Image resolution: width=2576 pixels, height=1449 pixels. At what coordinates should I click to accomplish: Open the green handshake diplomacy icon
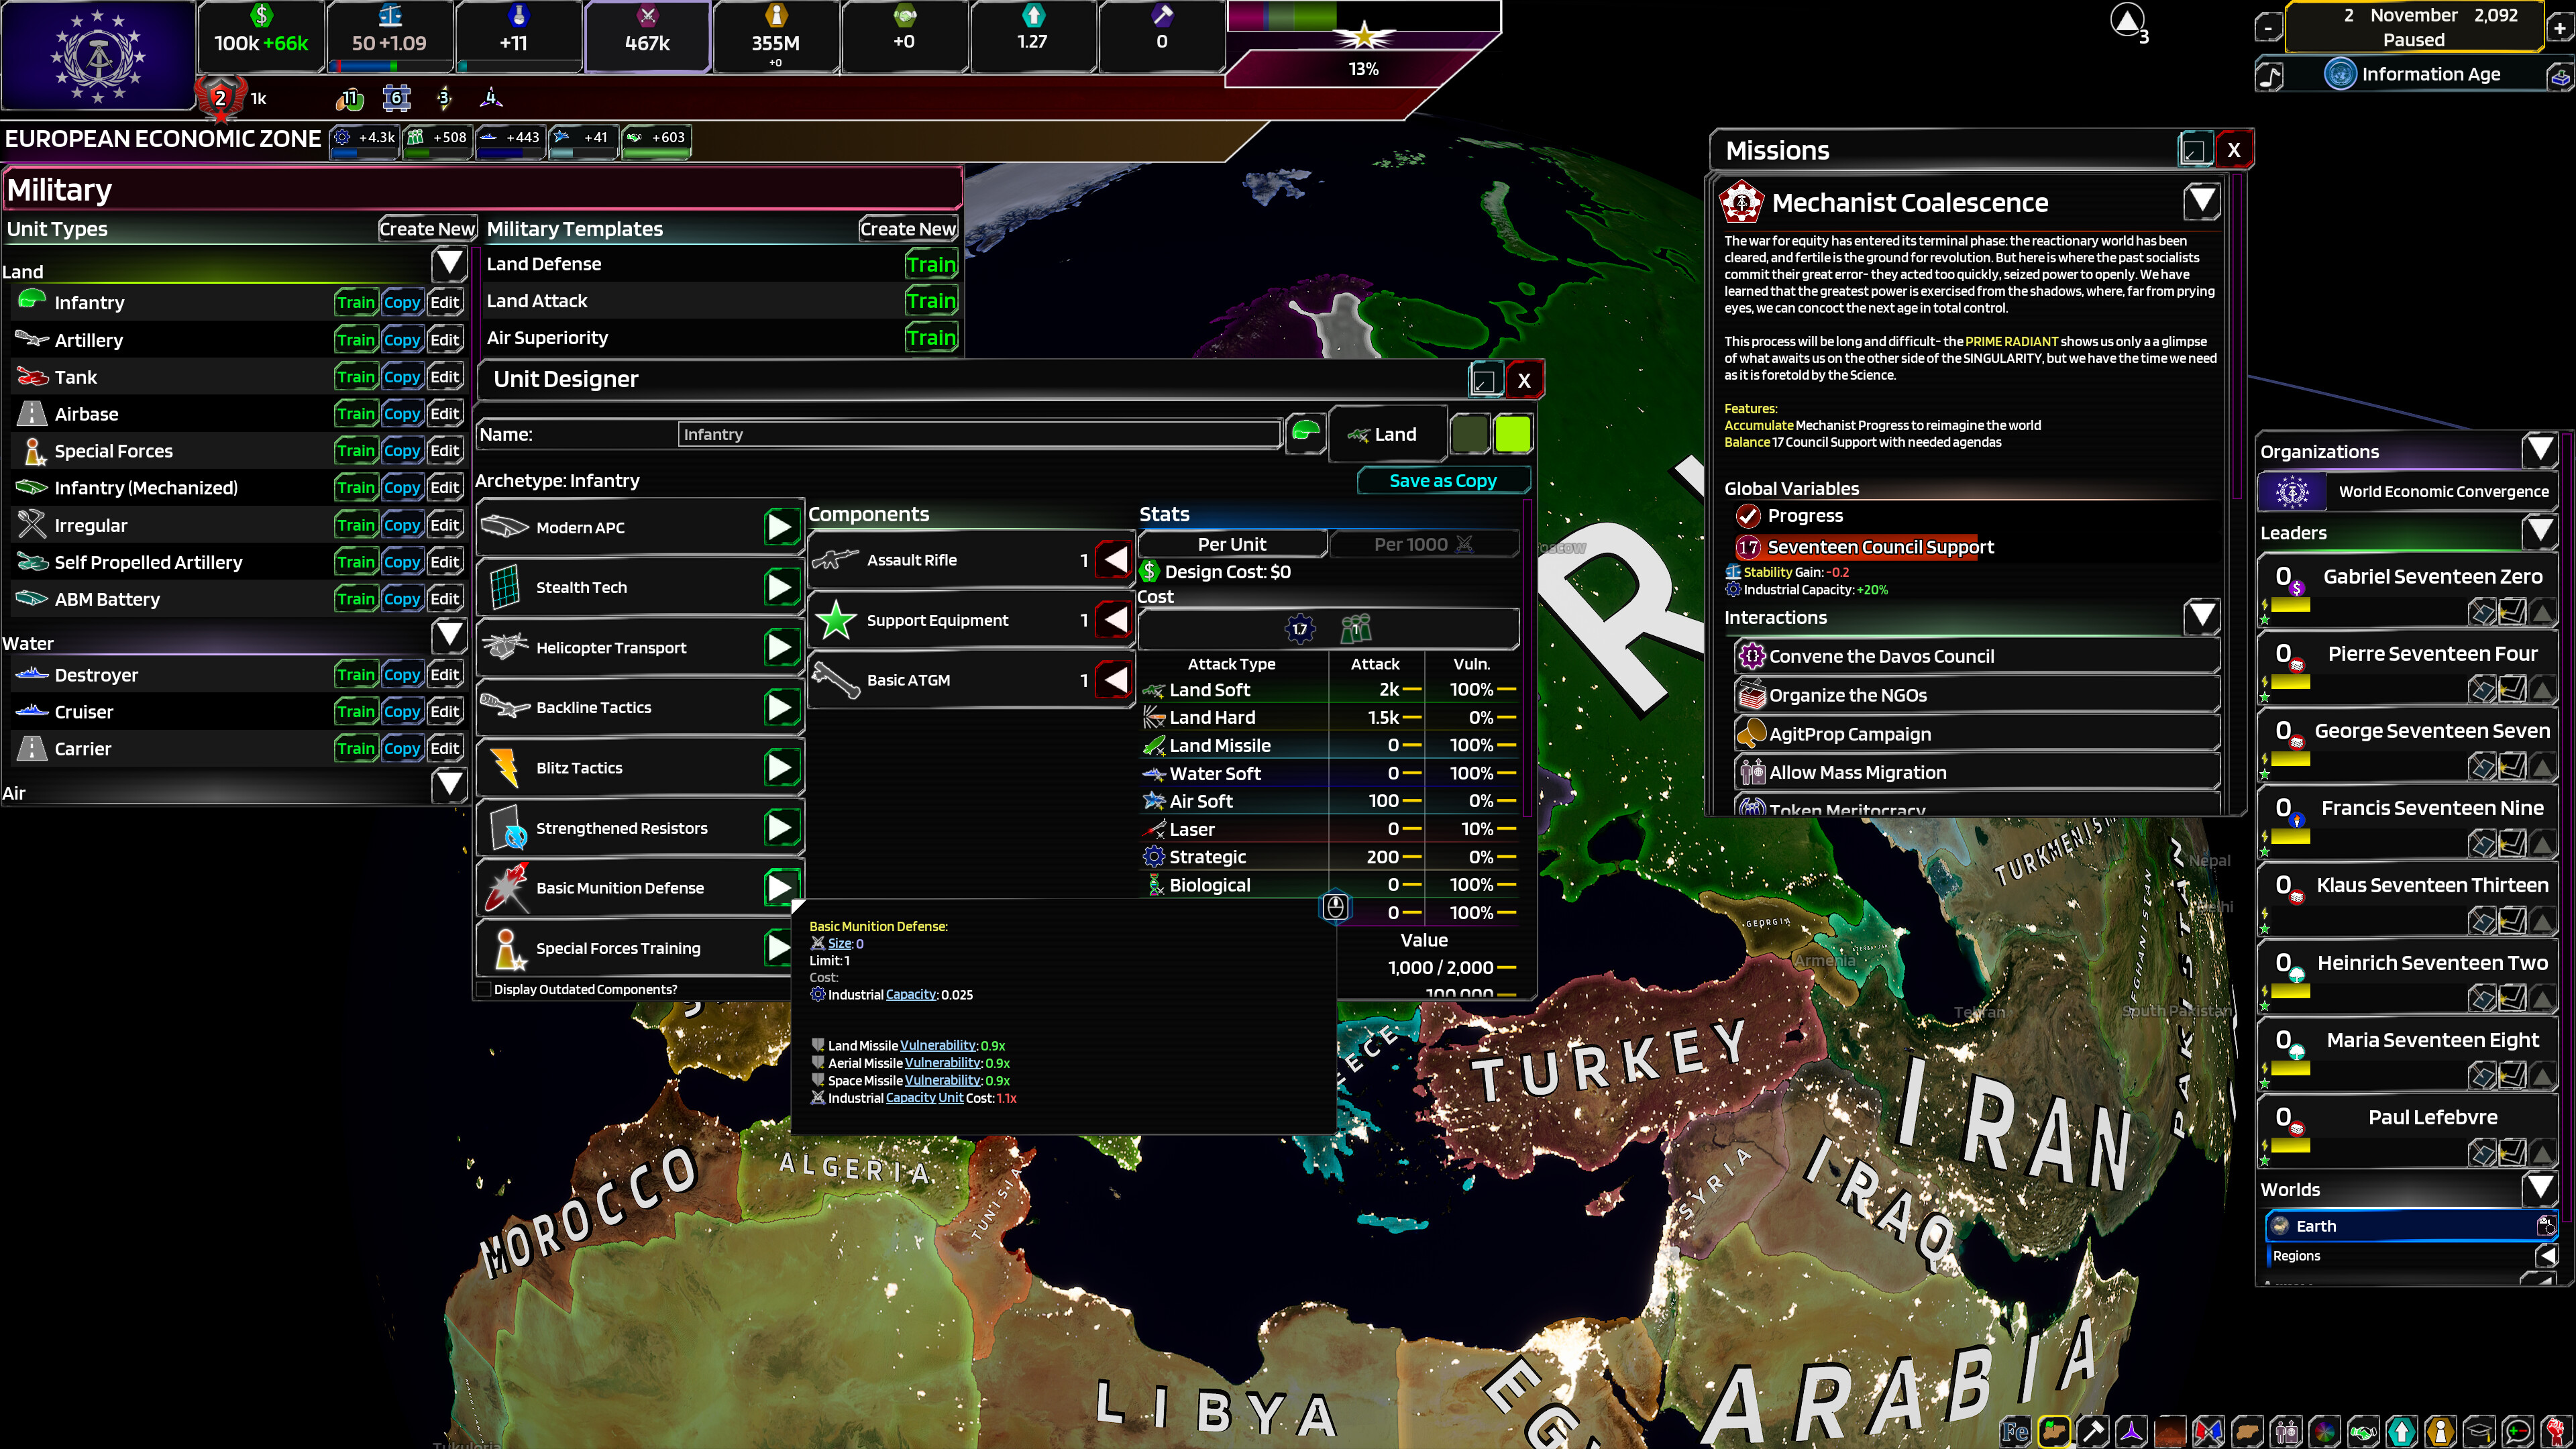click(2363, 1432)
